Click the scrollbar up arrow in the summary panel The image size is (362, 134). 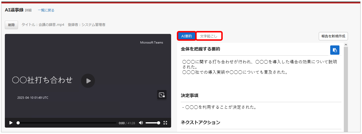tap(346, 45)
